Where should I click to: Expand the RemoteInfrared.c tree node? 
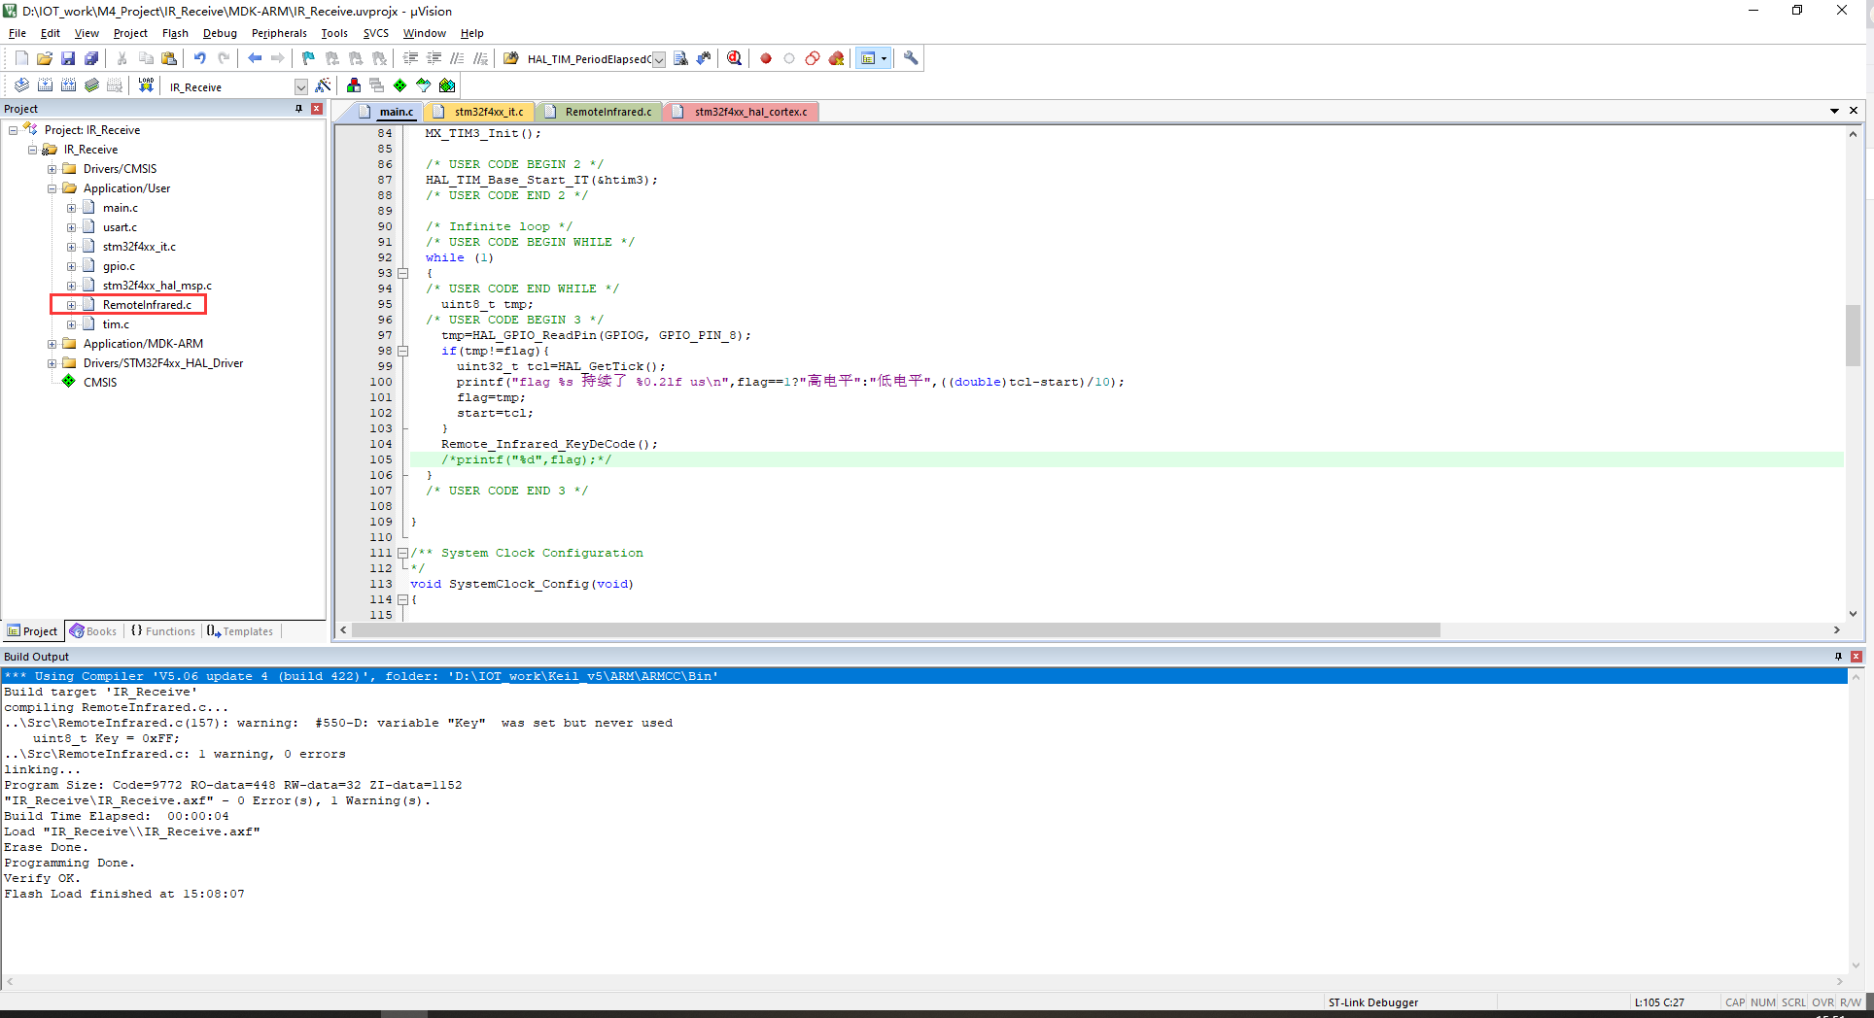point(72,305)
